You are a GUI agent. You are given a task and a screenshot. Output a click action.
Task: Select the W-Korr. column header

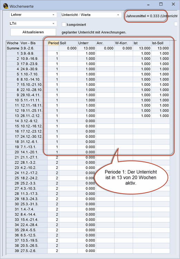click(x=124, y=43)
